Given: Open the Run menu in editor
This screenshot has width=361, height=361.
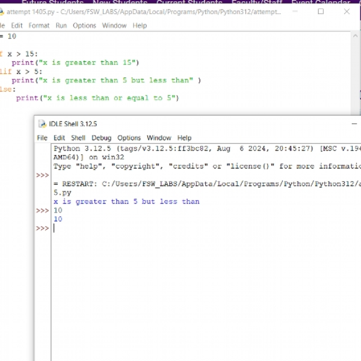Looking at the screenshot, I should (x=61, y=25).
